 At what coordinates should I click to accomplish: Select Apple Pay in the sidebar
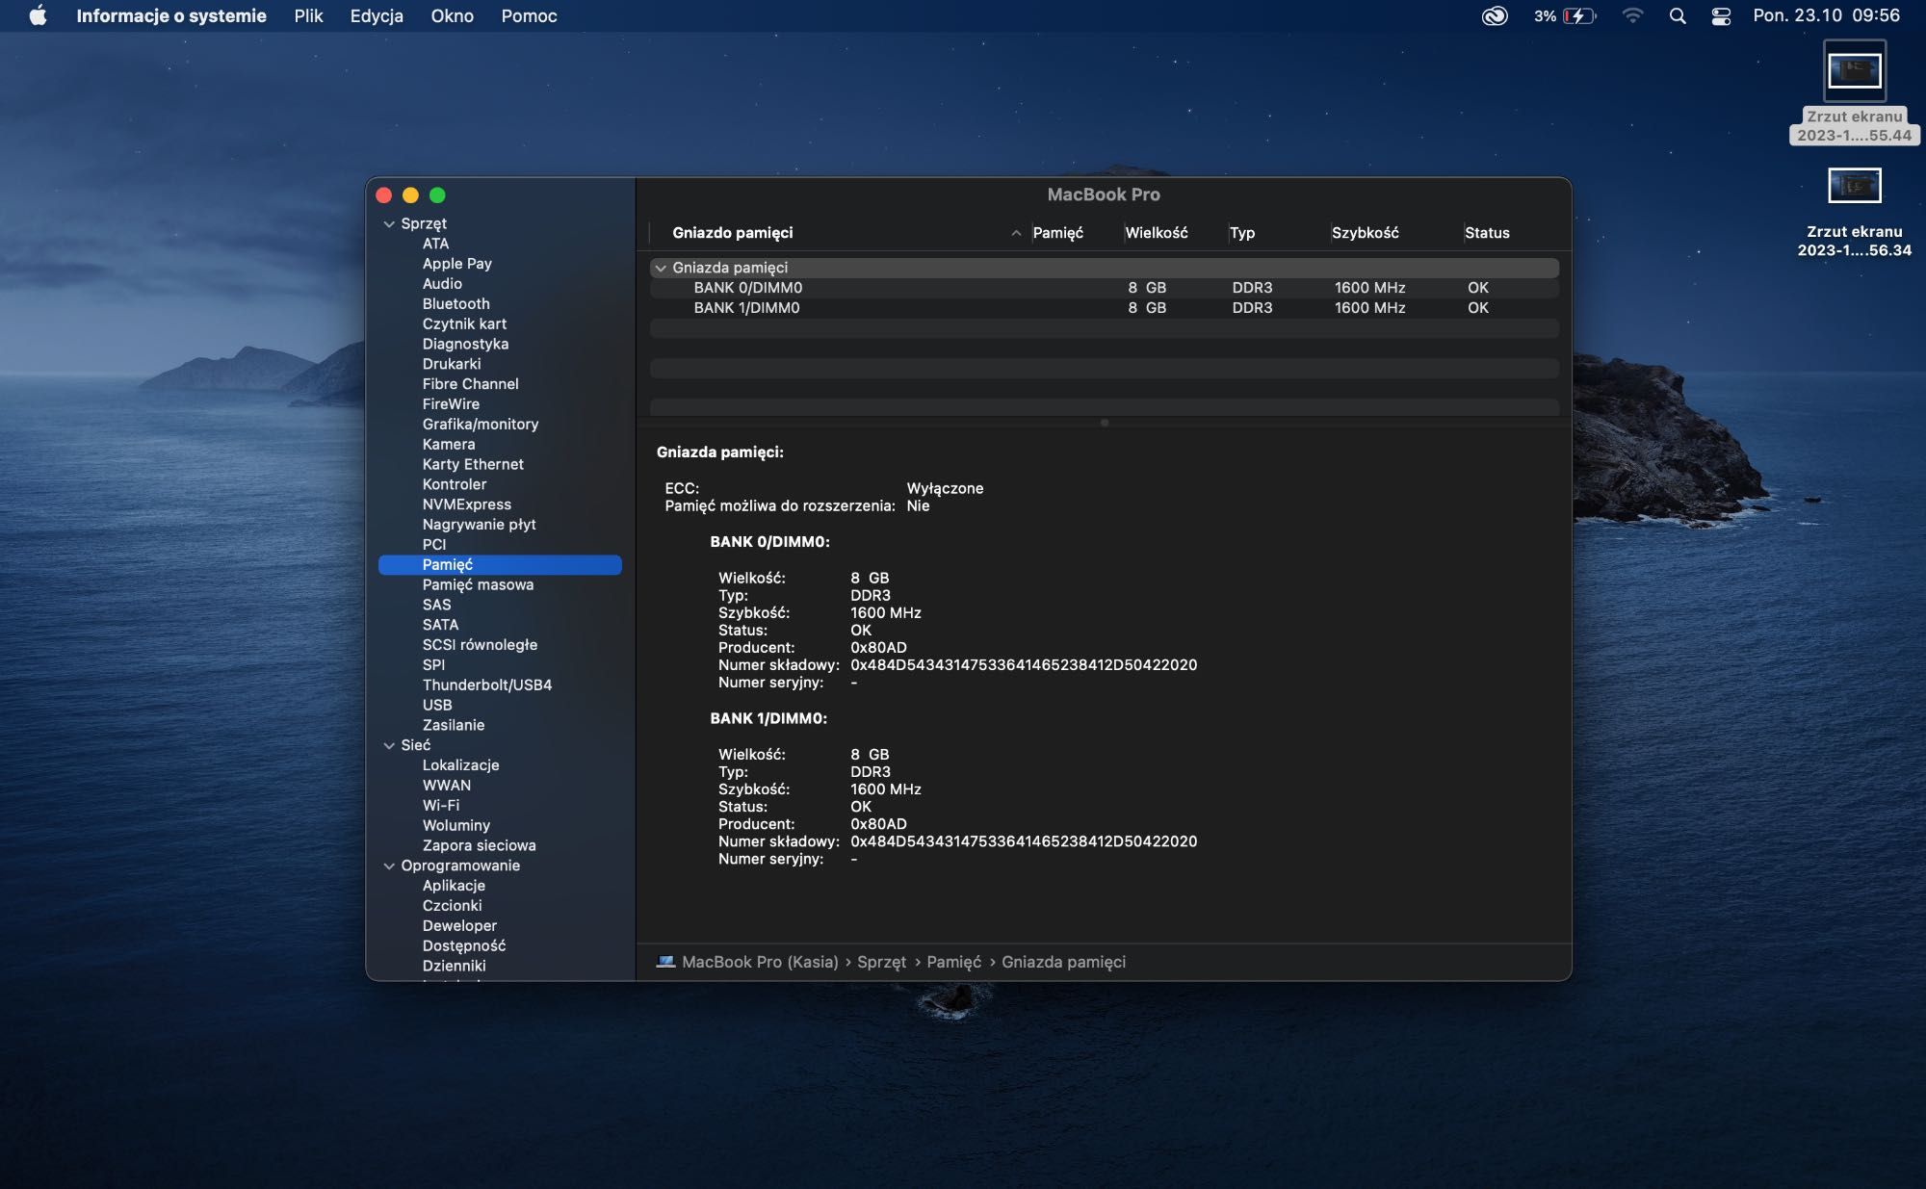[x=456, y=264]
